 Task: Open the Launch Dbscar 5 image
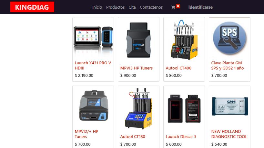point(184,108)
